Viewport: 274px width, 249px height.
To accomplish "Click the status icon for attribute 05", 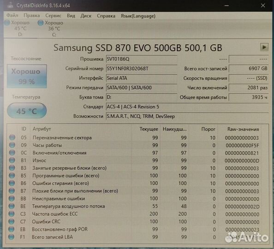I will [12, 137].
